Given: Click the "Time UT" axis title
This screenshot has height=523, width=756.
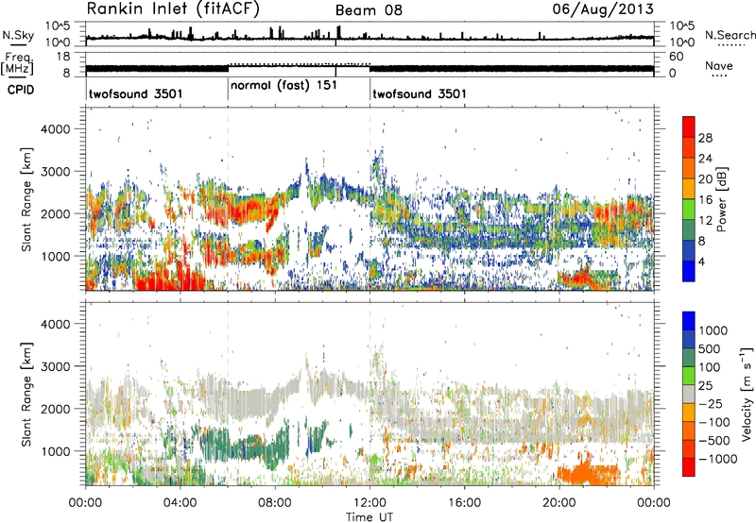Looking at the screenshot, I should tap(369, 516).
